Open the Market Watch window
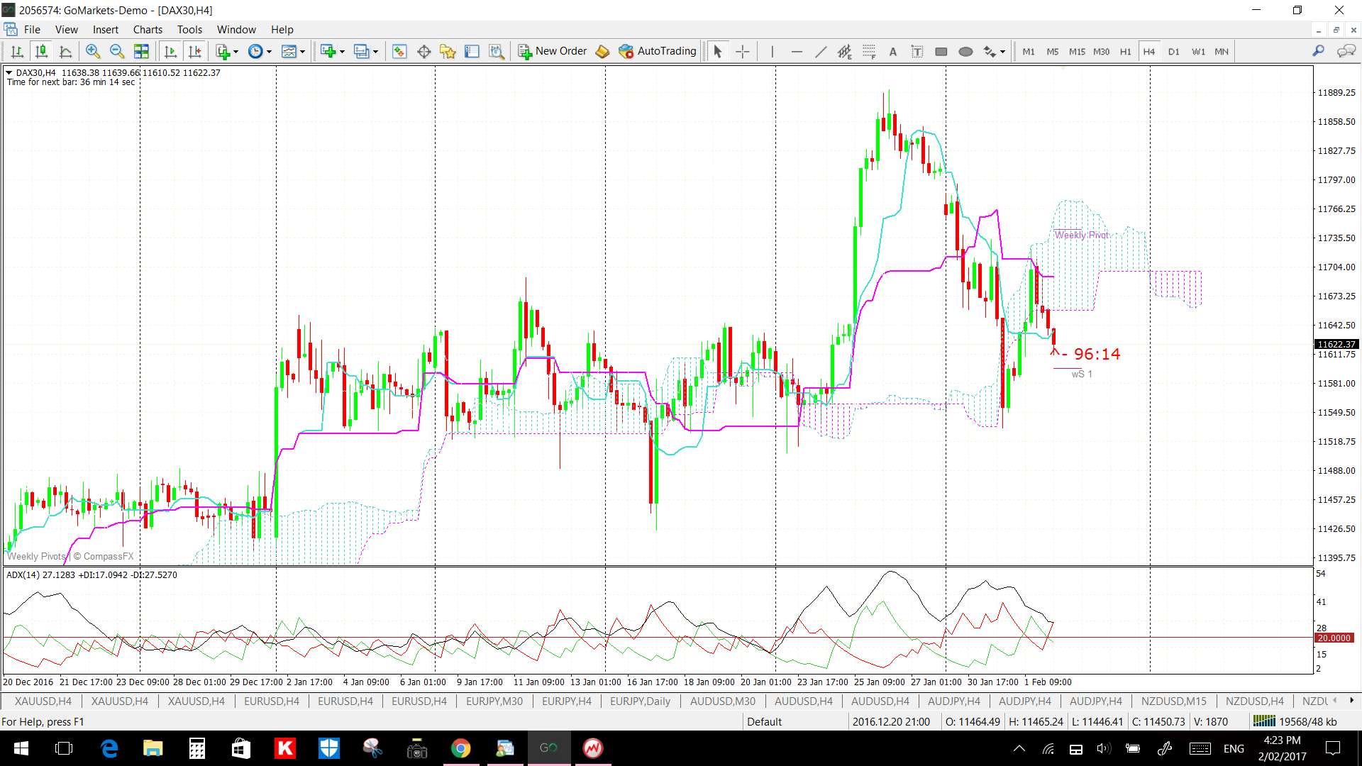Image resolution: width=1362 pixels, height=766 pixels. tap(399, 51)
